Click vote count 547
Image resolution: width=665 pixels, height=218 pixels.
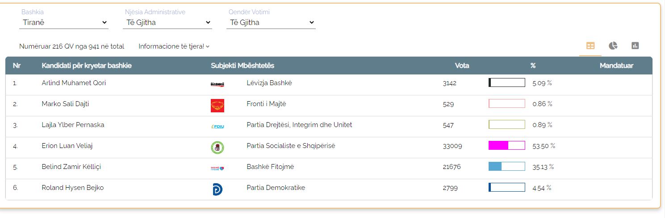click(x=448, y=125)
